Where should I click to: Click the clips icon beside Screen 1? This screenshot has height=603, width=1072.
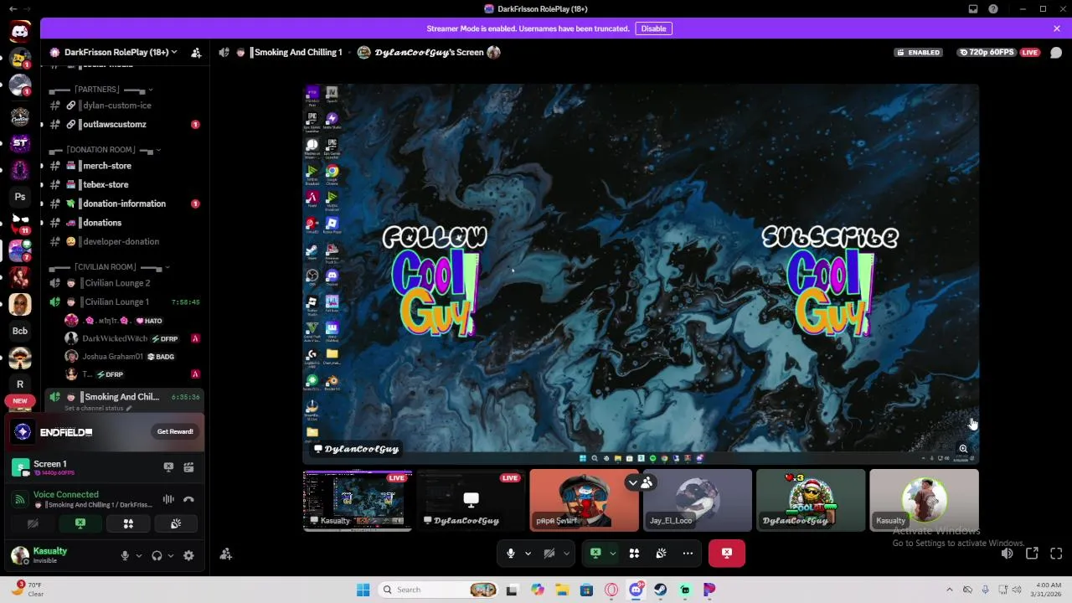point(188,467)
